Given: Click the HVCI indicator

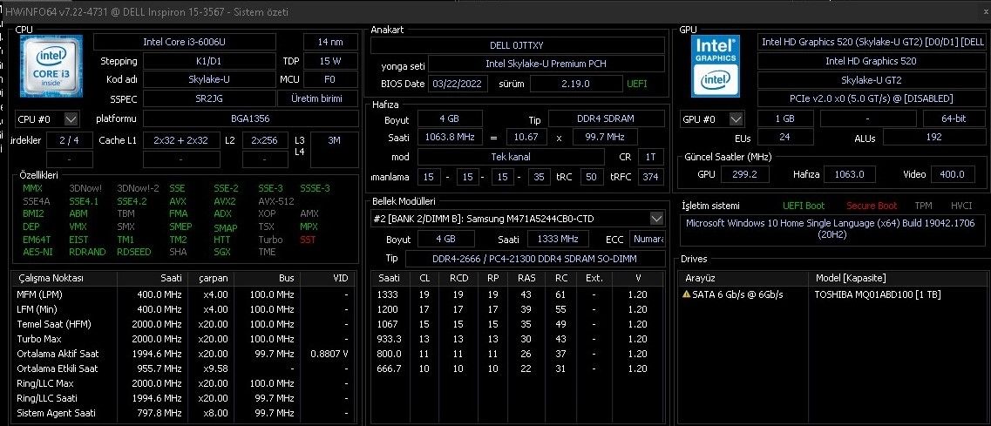Looking at the screenshot, I should click(x=961, y=206).
